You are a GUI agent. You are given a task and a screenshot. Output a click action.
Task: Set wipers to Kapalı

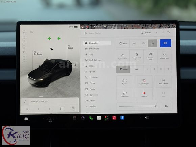click(x=123, y=69)
